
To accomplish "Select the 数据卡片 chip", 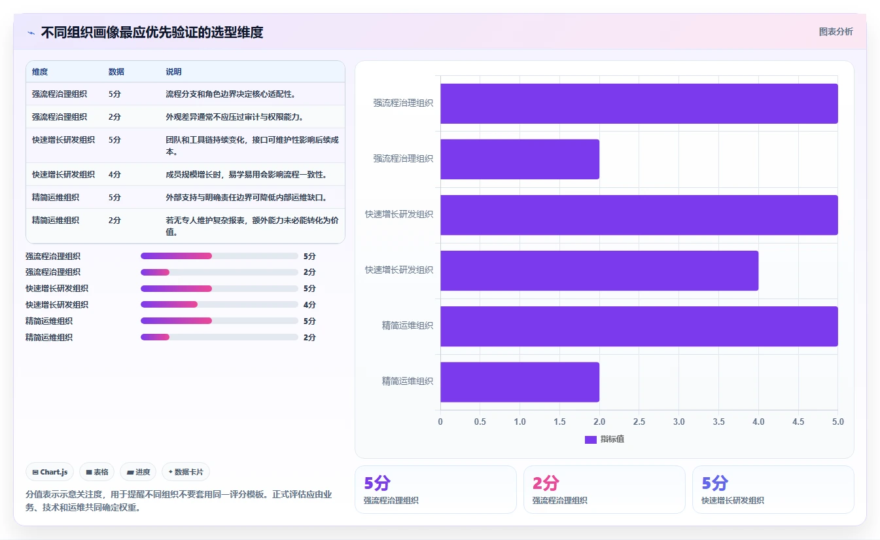I will 186,472.
